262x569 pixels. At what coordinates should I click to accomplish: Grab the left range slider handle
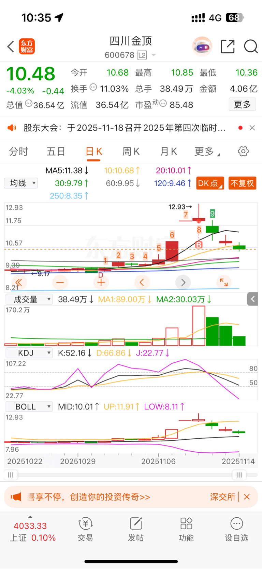11,475
